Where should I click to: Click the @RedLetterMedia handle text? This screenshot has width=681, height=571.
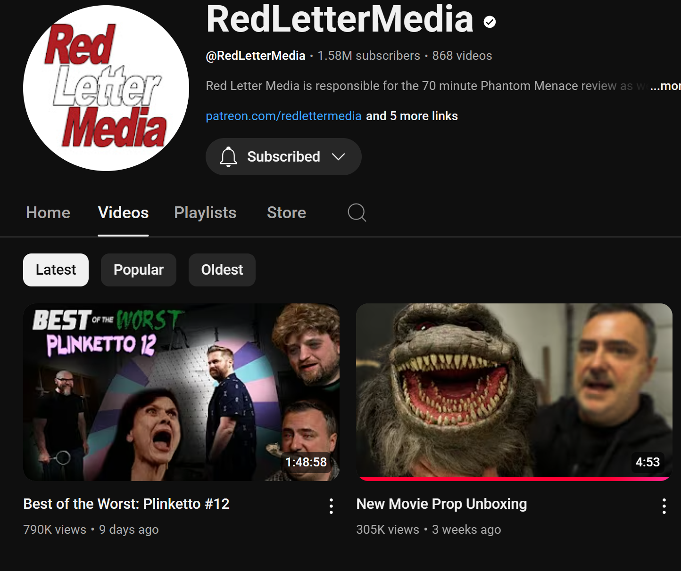256,56
